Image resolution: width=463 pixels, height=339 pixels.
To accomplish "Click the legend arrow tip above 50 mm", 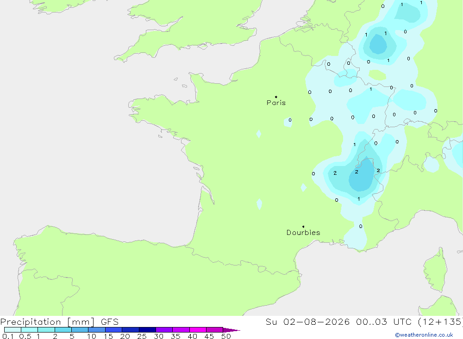I will (x=232, y=330).
